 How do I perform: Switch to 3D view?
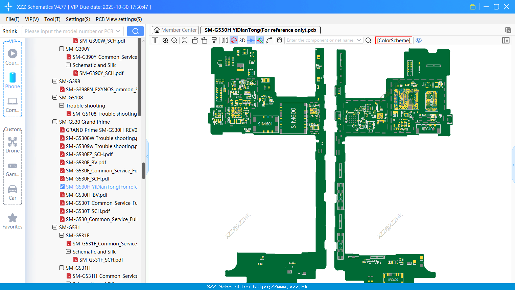[242, 41]
